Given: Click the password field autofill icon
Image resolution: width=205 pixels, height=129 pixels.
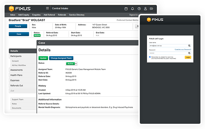Looking at the screenshot, I should [x=189, y=53].
